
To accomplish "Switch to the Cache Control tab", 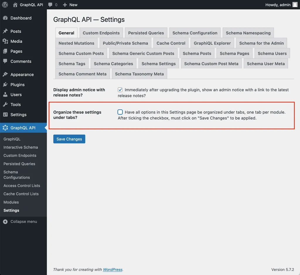I will [x=171, y=43].
